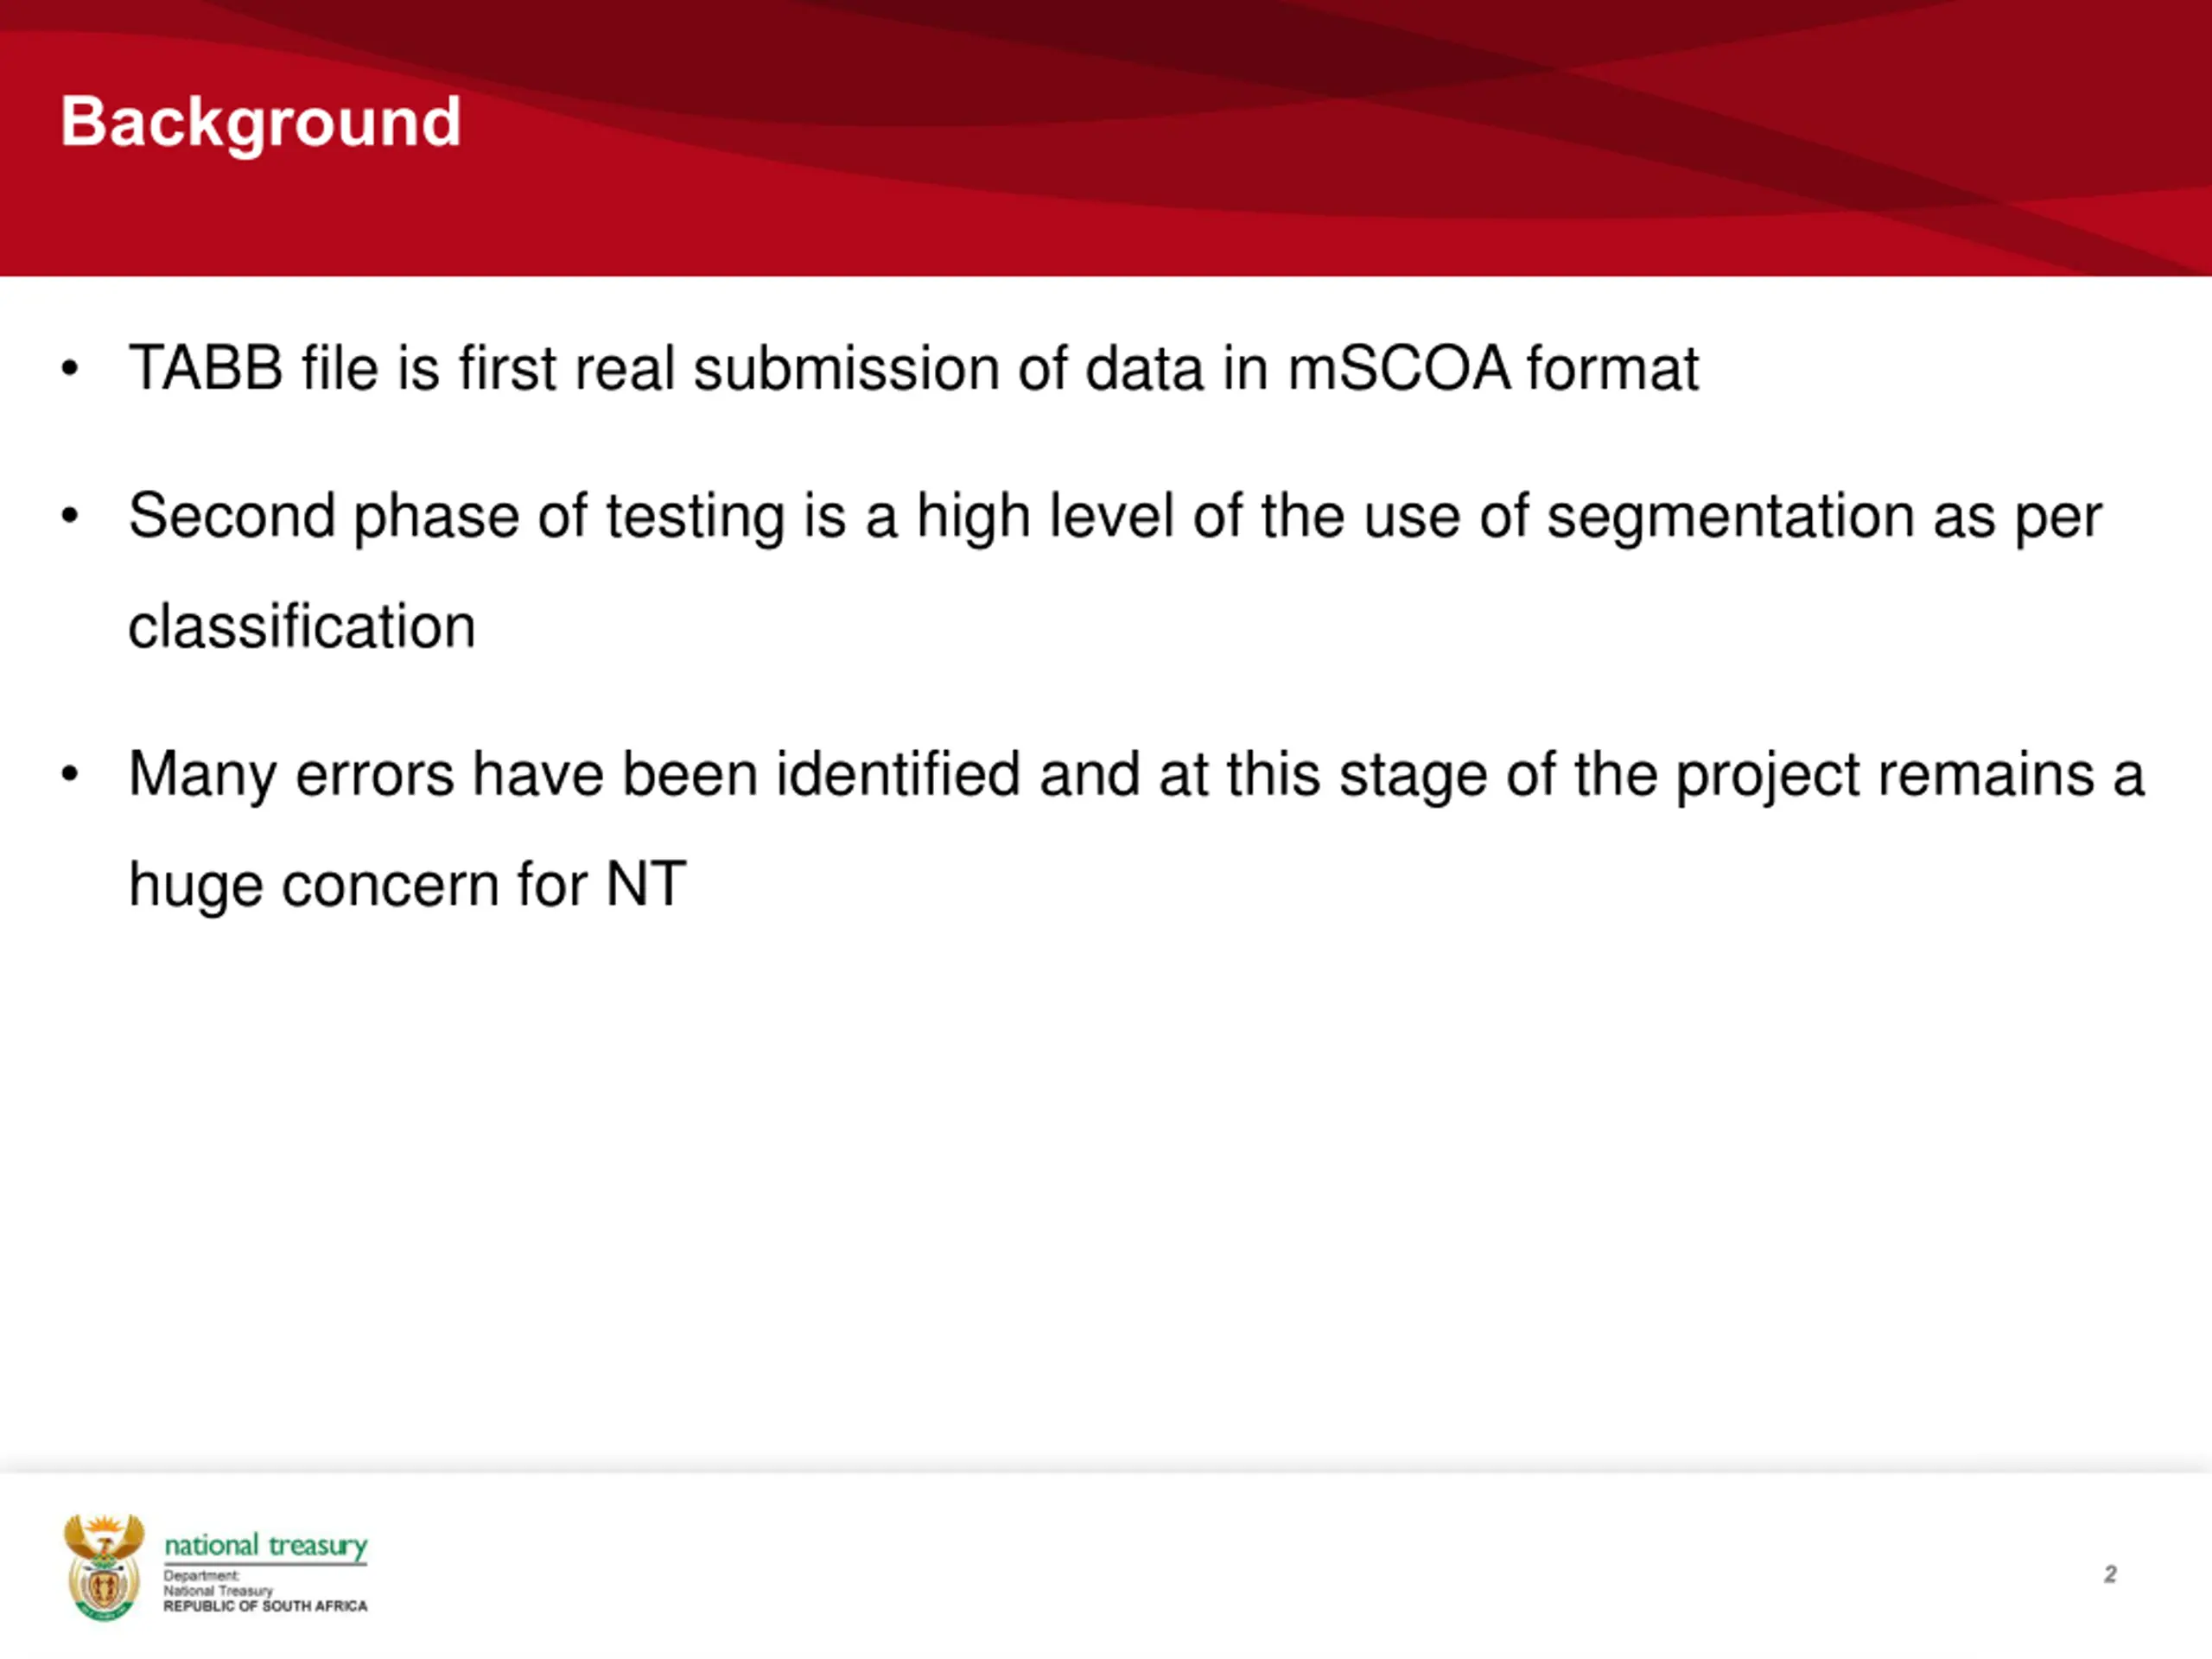2212x1659 pixels.
Task: Click the 'REPUBLIC OF SOUTH AFRICA' text
Action: point(266,1606)
